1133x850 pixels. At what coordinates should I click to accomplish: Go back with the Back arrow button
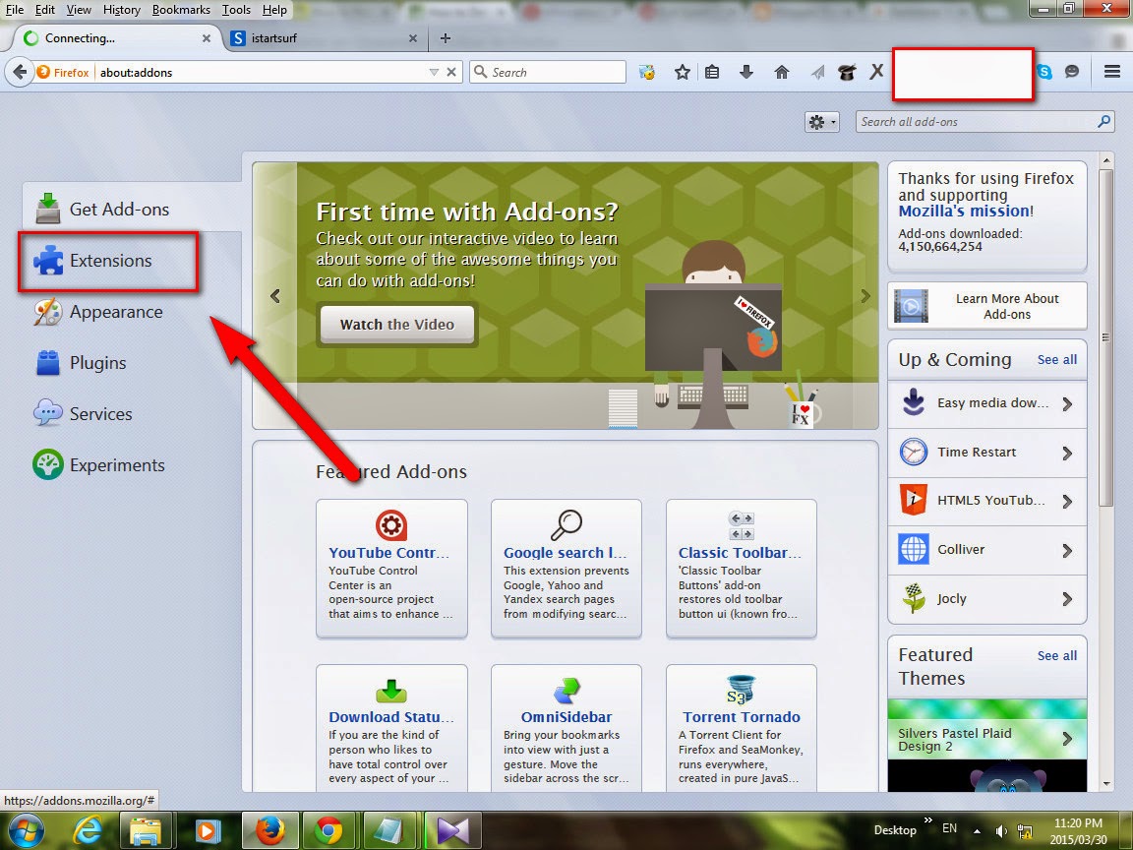tap(20, 72)
